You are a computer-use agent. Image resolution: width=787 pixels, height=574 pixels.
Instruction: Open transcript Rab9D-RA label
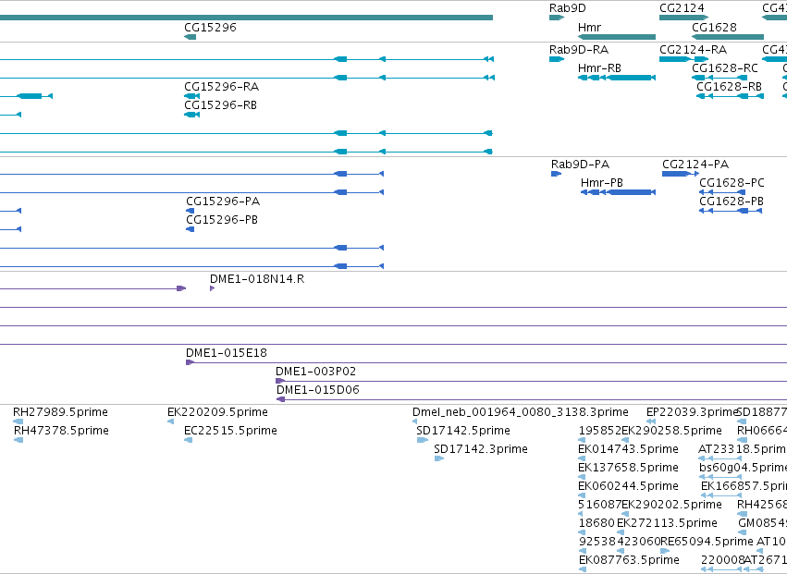click(579, 50)
